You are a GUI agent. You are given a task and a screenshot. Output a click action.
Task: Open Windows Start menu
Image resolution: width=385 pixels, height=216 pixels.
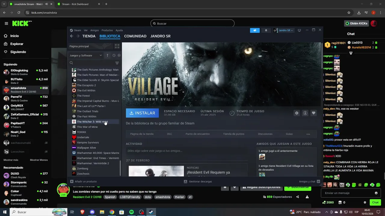click(x=5, y=212)
